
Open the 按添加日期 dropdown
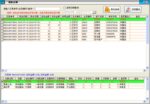(77, 12)
